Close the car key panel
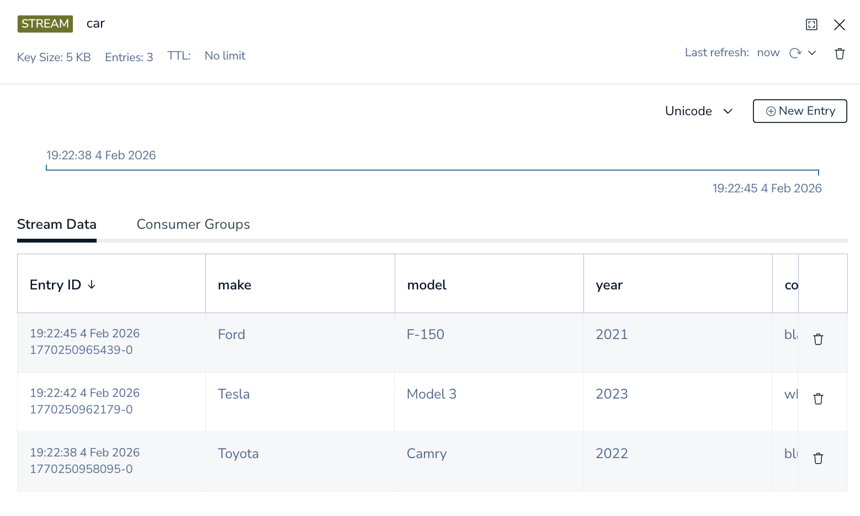 pos(839,25)
